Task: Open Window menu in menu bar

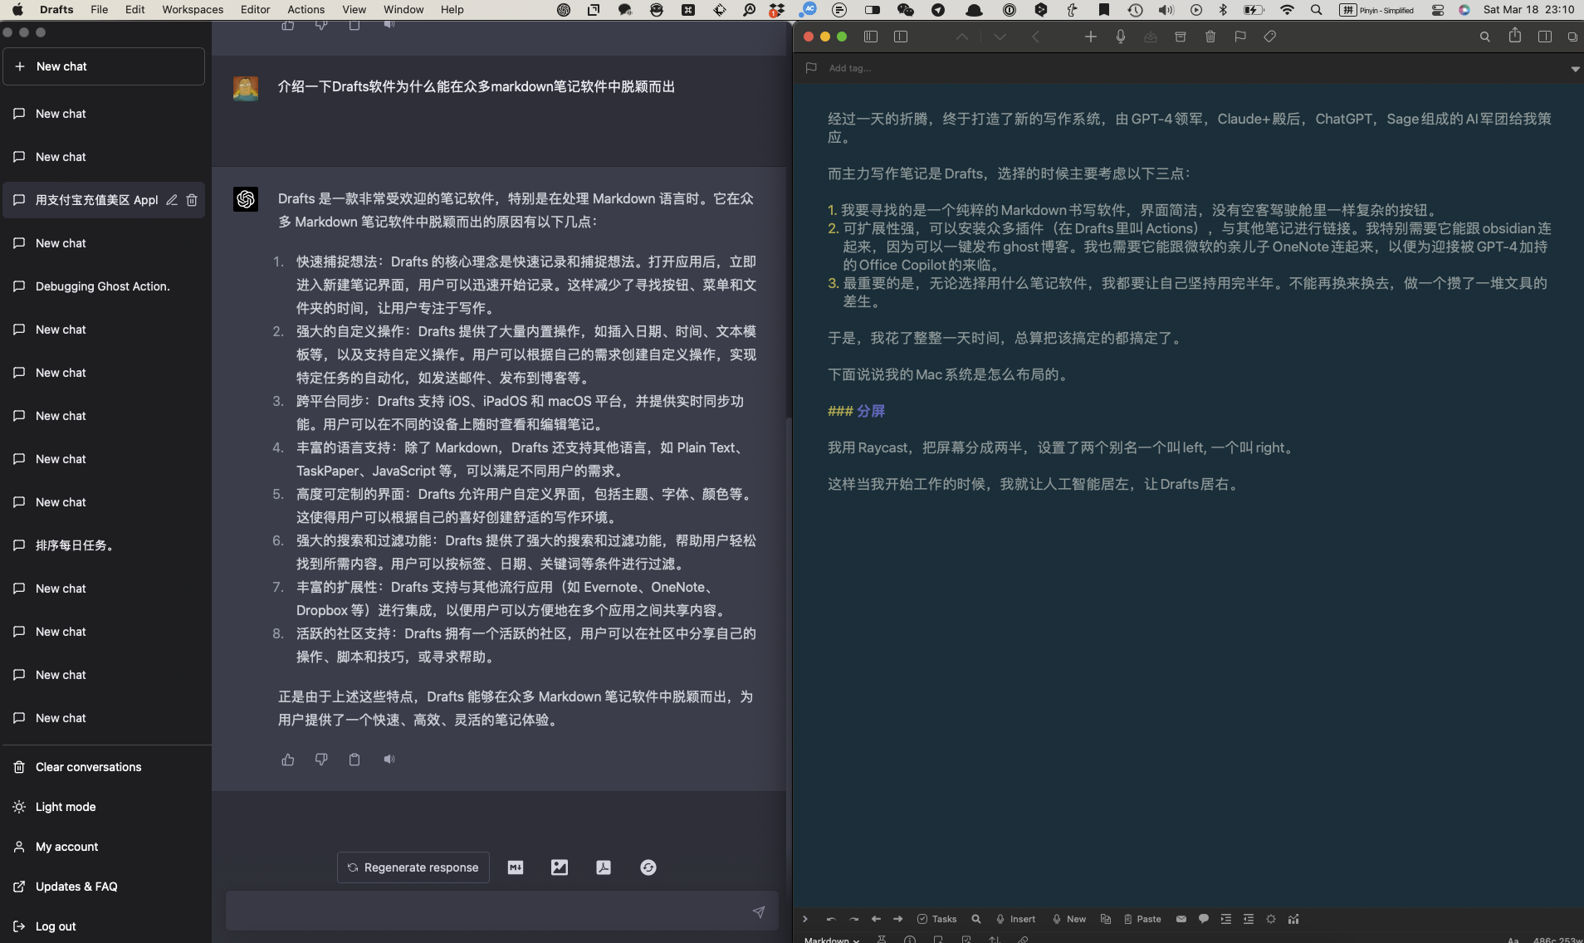Action: [403, 10]
